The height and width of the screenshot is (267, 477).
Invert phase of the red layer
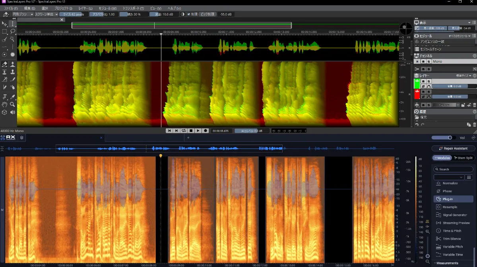(x=423, y=97)
